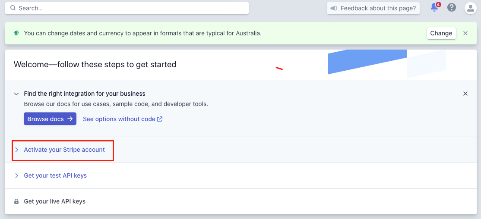The image size is (481, 219).
Task: Open the Get your test API keys link
Action: 55,176
